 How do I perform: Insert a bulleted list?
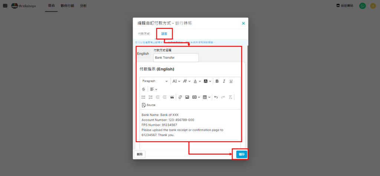(x=144, y=97)
